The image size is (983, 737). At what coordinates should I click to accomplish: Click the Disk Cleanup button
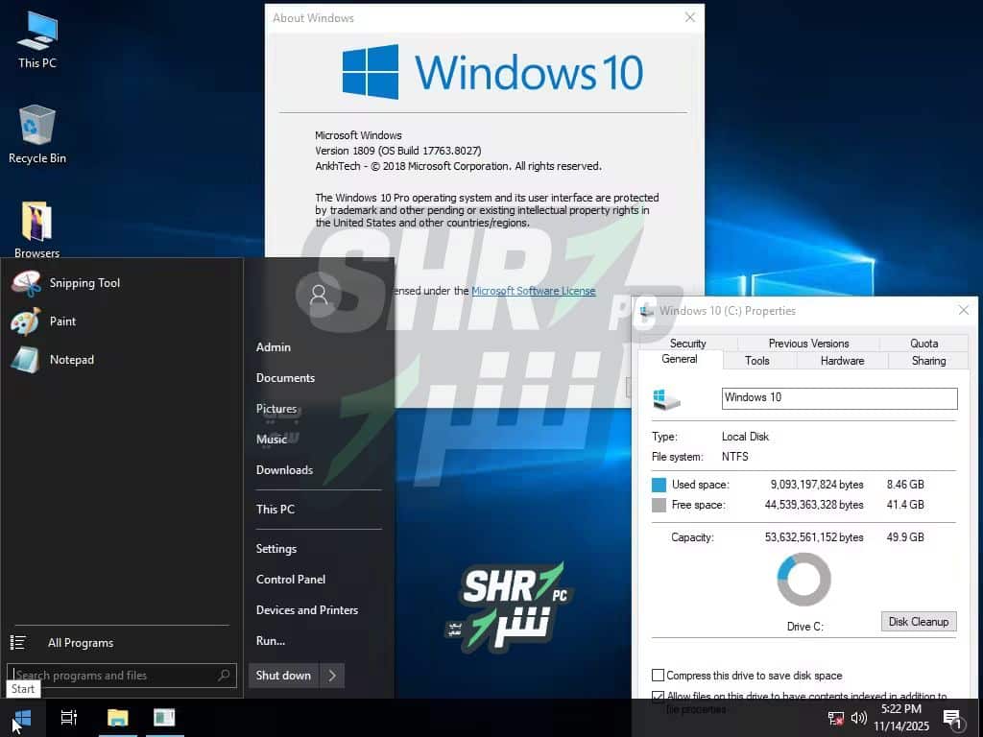click(x=918, y=621)
